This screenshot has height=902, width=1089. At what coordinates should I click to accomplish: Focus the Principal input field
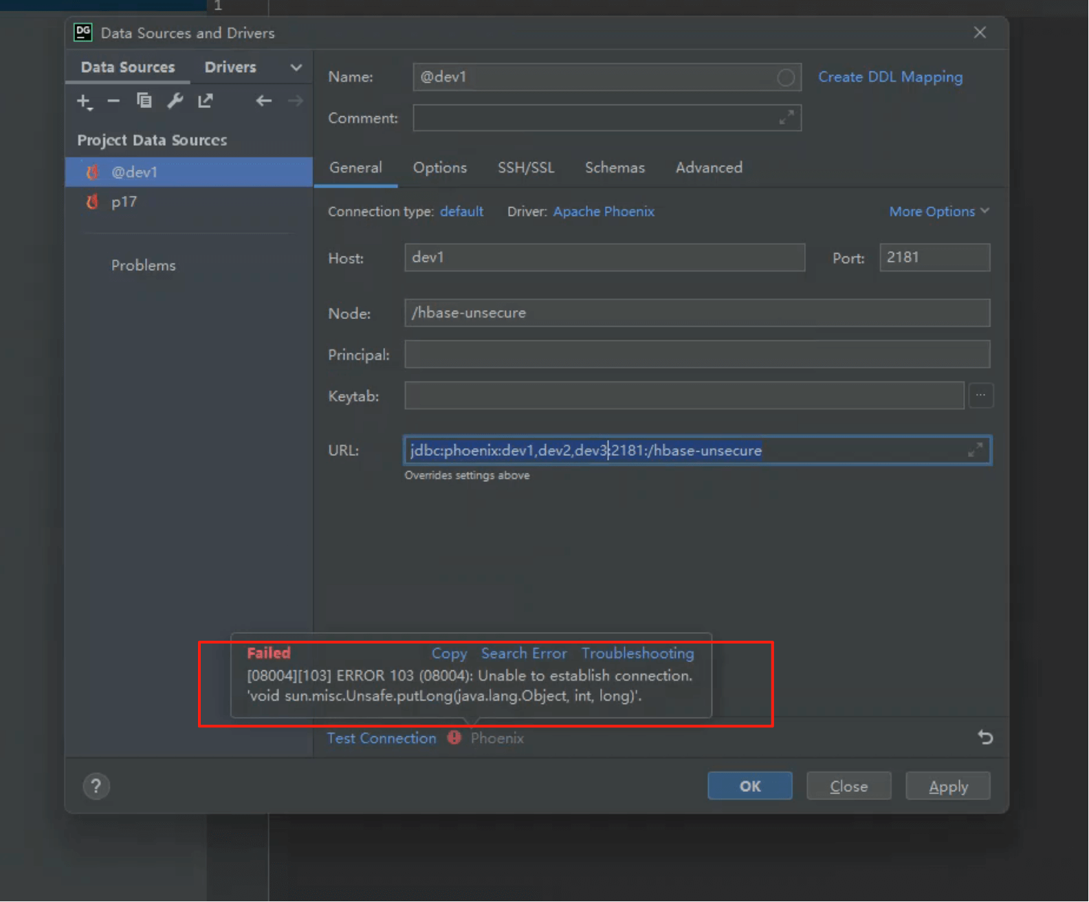pos(697,354)
